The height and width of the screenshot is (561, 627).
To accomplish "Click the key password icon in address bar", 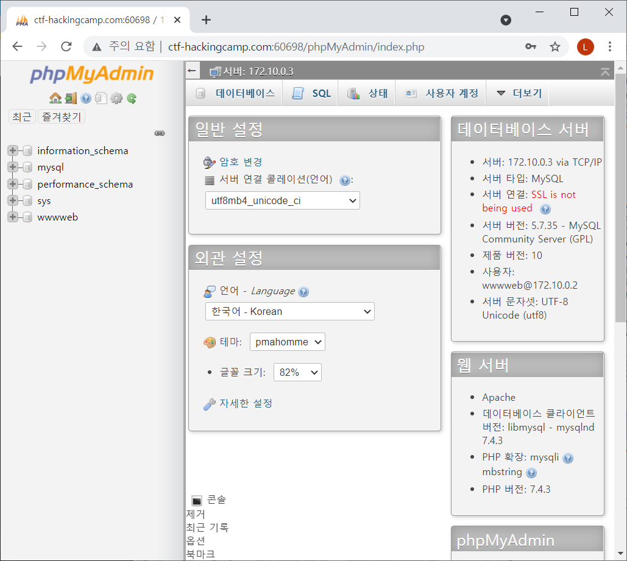I will point(531,47).
